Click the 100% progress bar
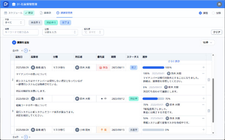 153,68
